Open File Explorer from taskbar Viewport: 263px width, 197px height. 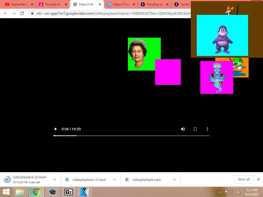[x=20, y=192]
